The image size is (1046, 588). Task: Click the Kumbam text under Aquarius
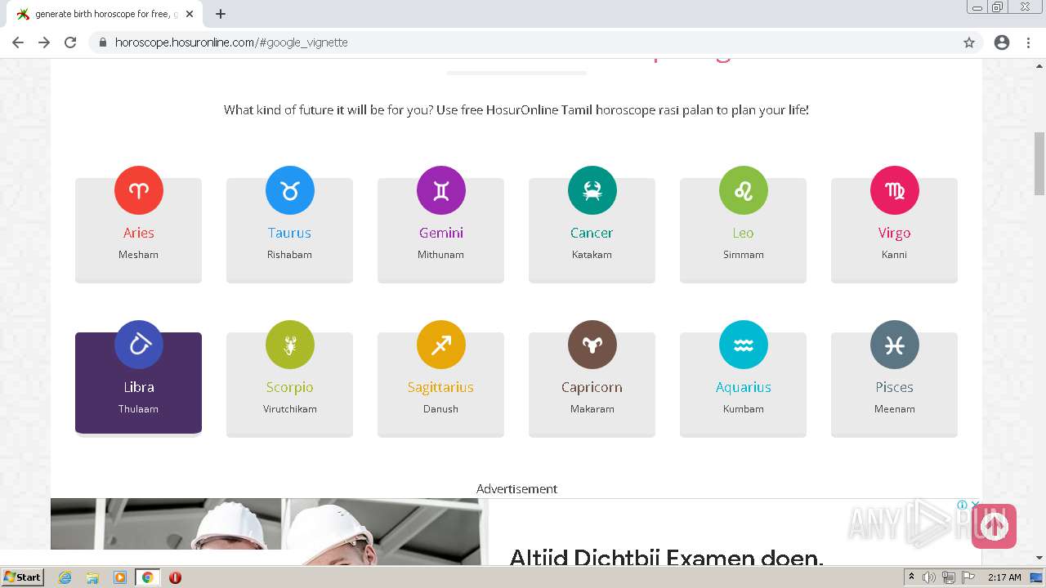744,409
